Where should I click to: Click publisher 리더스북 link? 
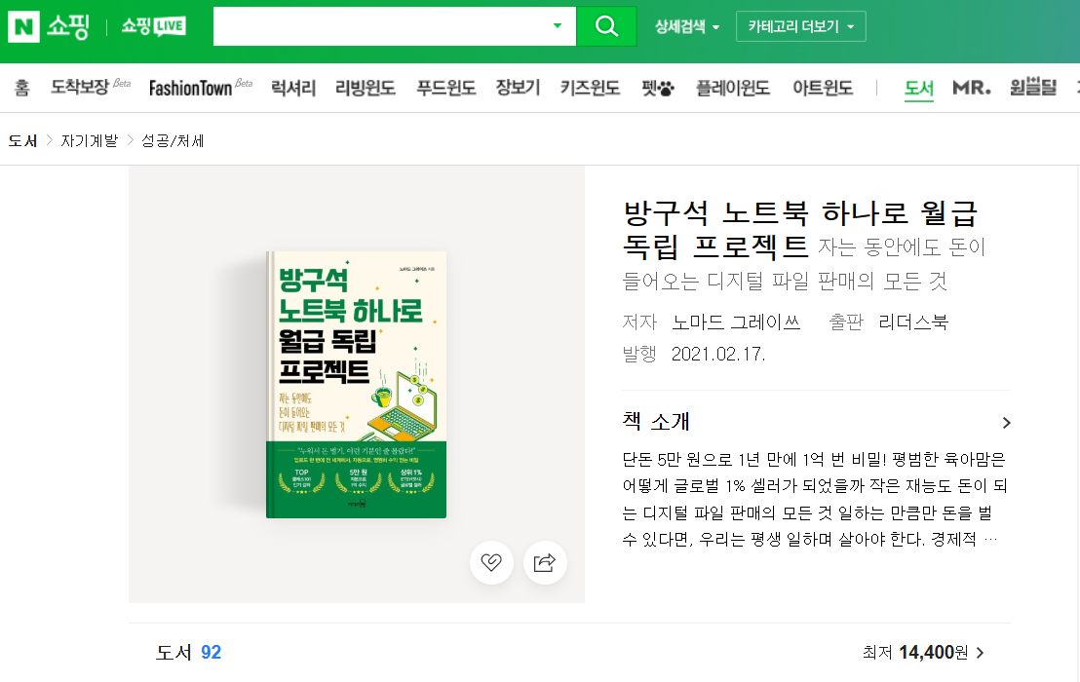913,322
